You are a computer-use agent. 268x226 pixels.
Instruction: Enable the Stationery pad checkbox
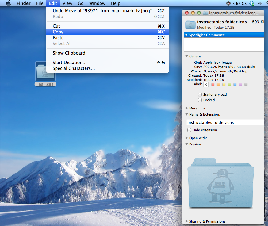point(200,94)
